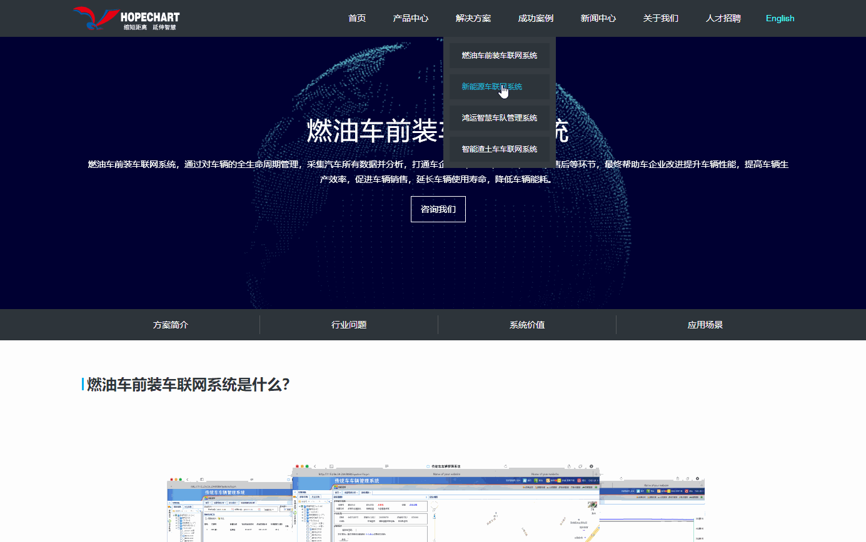Image resolution: width=866 pixels, height=542 pixels.
Task: Check a vehicle checkbox in the left screenshot's tree
Action: [181, 531]
